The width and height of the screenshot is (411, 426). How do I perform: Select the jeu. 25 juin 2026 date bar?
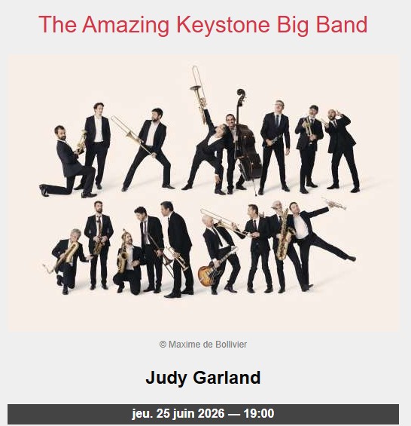pyautogui.click(x=203, y=413)
